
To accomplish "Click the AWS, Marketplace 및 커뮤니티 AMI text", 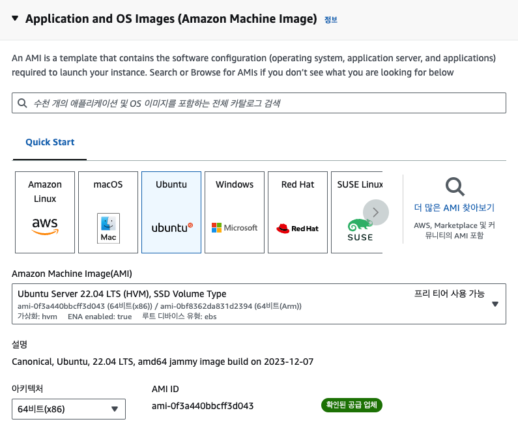I will (x=454, y=230).
